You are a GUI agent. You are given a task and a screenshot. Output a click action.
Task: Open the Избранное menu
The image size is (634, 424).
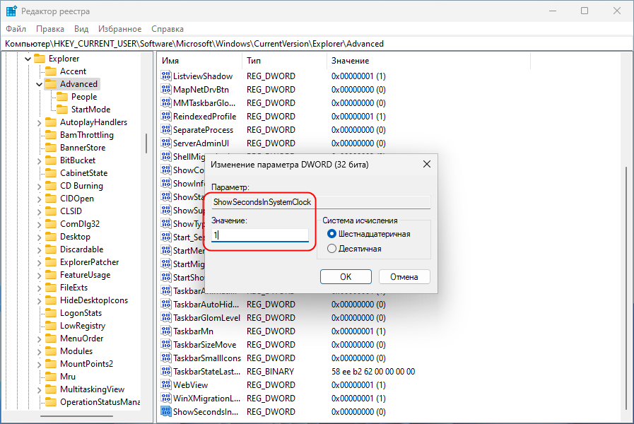pos(119,29)
